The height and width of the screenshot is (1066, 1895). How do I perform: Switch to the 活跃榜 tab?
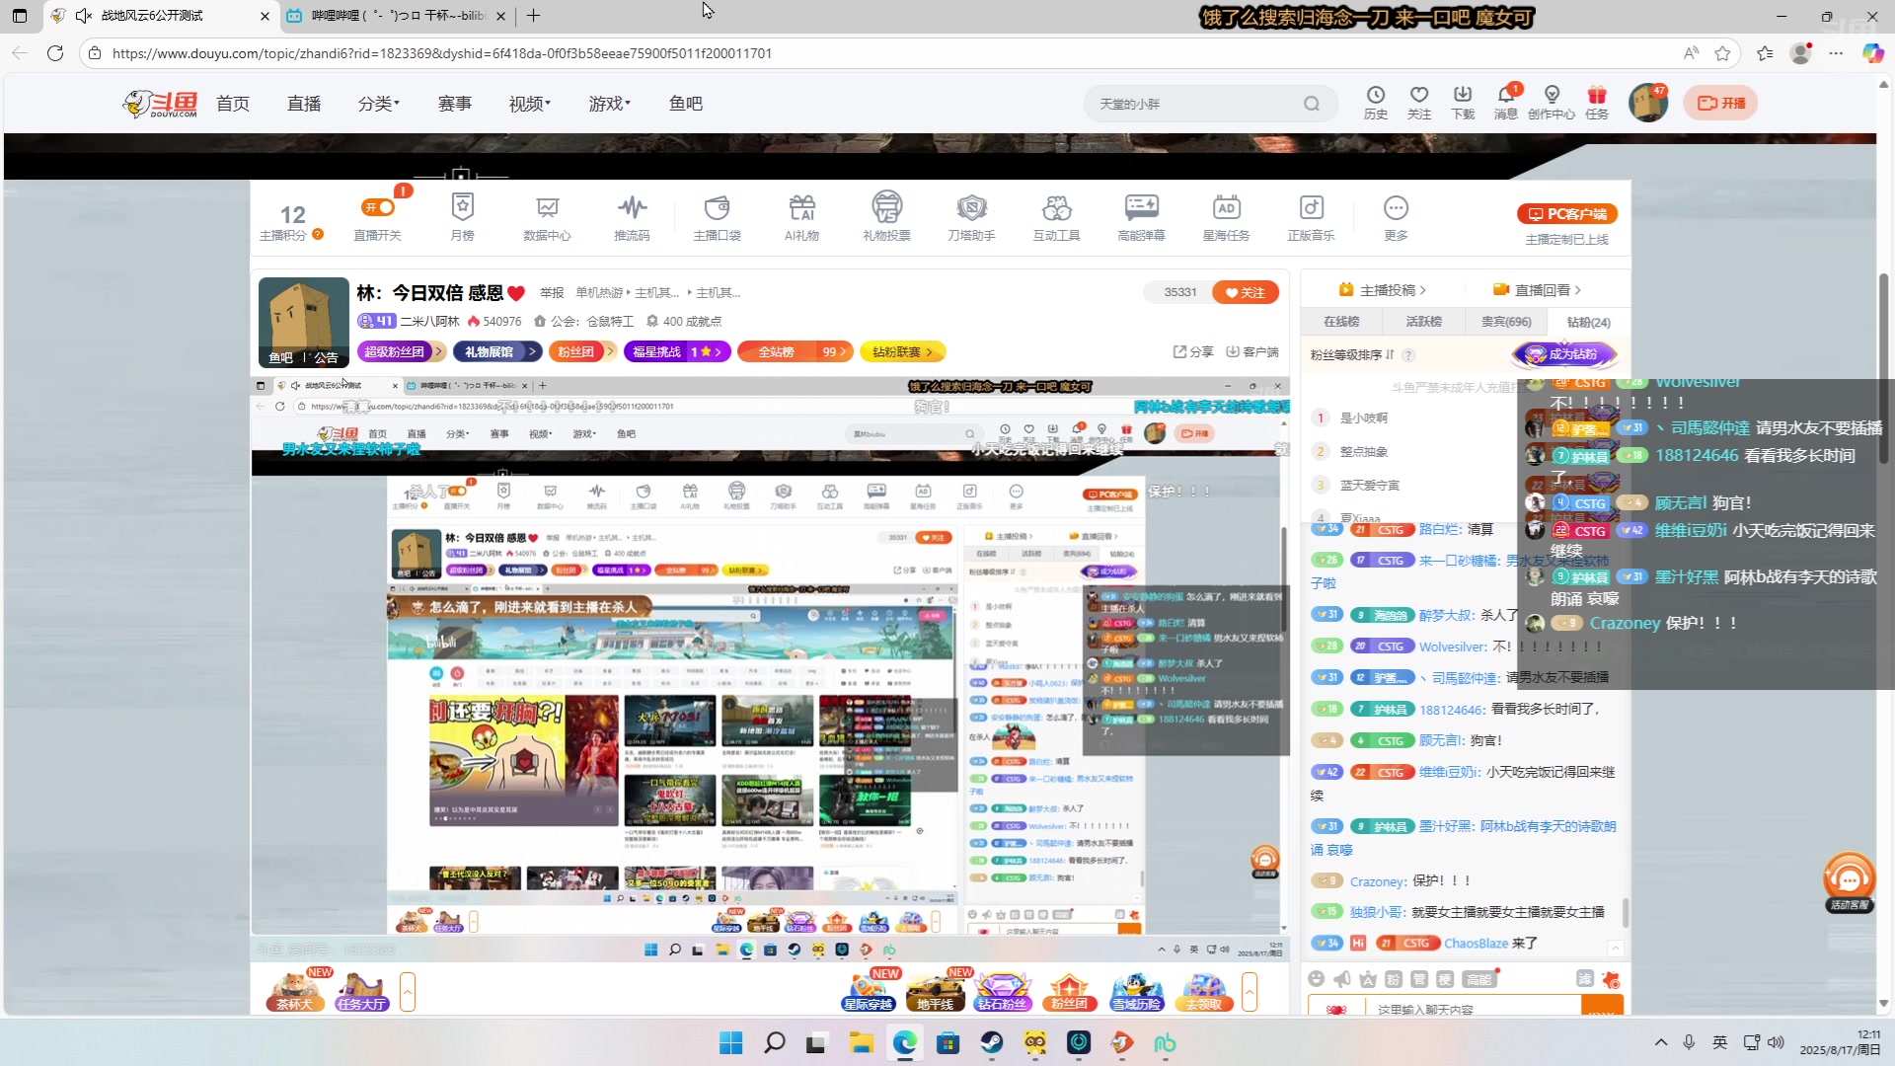(1423, 322)
